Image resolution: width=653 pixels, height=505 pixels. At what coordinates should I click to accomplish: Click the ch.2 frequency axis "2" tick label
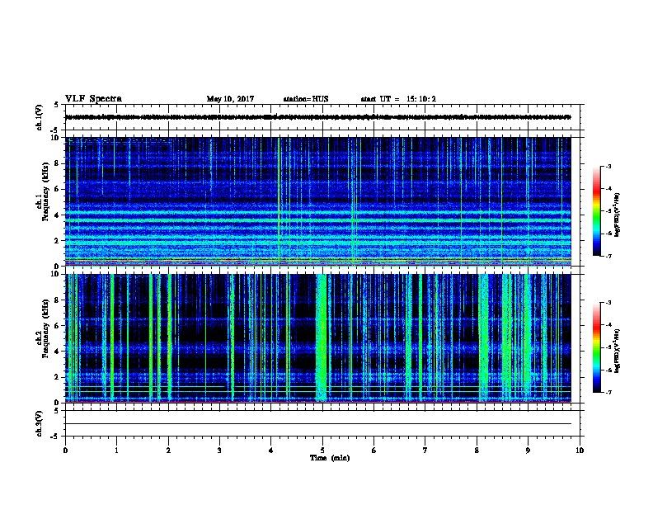[57, 377]
